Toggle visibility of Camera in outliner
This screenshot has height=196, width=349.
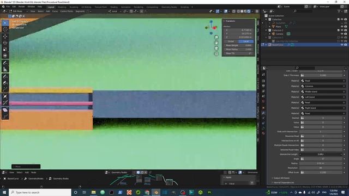(342, 34)
